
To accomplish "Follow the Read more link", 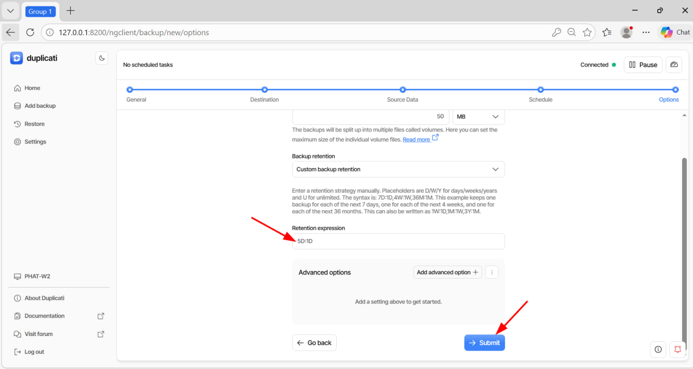I will click(416, 140).
